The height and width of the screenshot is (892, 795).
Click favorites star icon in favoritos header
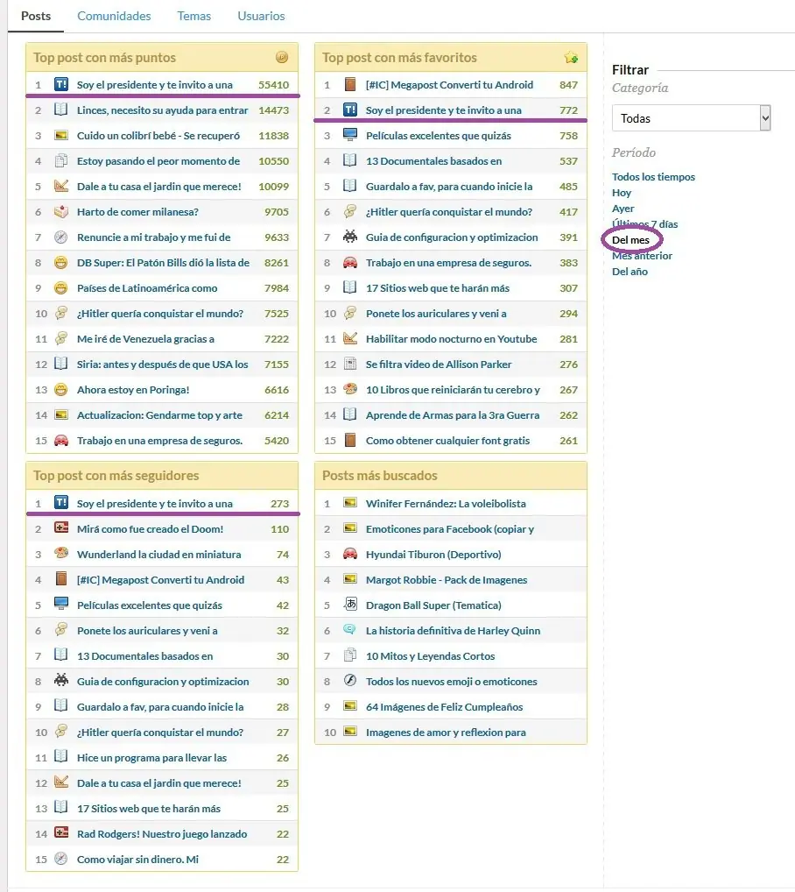(571, 57)
